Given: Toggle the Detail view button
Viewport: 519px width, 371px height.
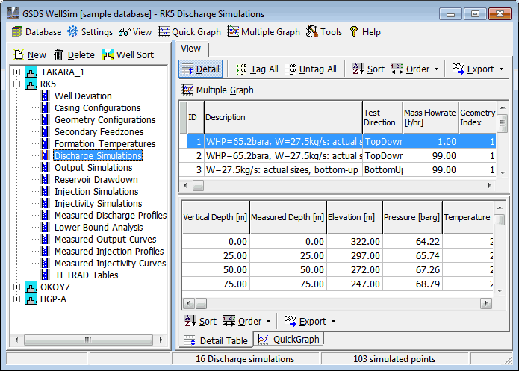Looking at the screenshot, I should [x=201, y=69].
